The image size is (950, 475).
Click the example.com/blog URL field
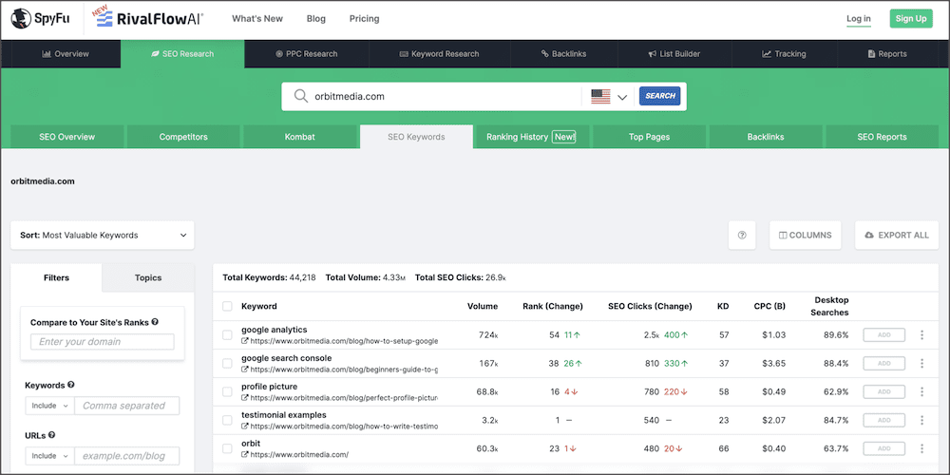tap(126, 456)
